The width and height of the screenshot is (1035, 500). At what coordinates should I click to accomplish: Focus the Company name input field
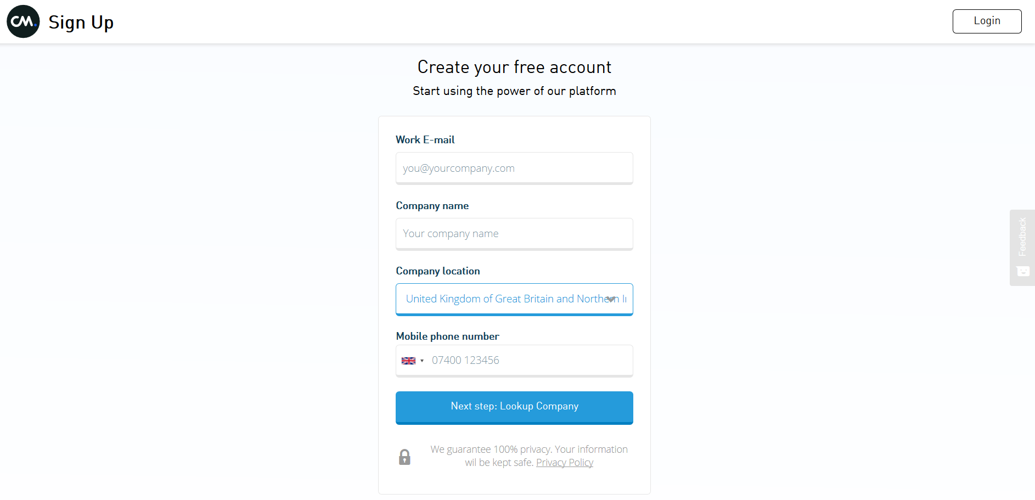pos(514,234)
